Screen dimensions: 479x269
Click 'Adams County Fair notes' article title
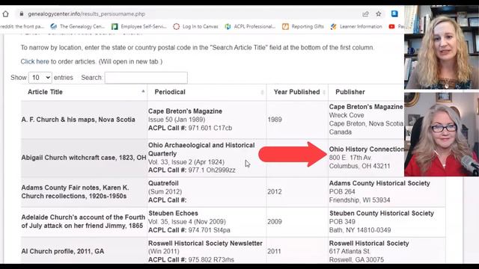pos(75,192)
